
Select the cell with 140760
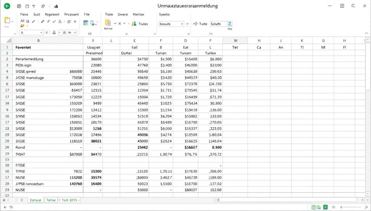coord(76,184)
